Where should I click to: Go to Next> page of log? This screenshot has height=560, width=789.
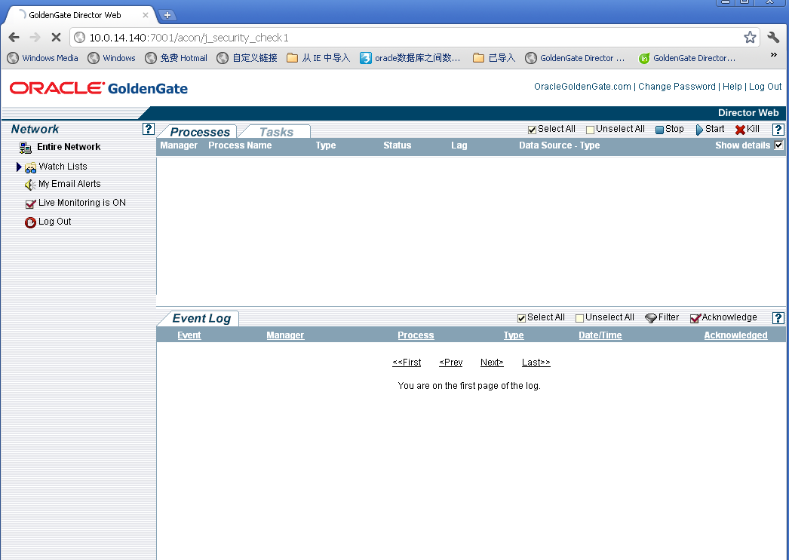coord(492,363)
